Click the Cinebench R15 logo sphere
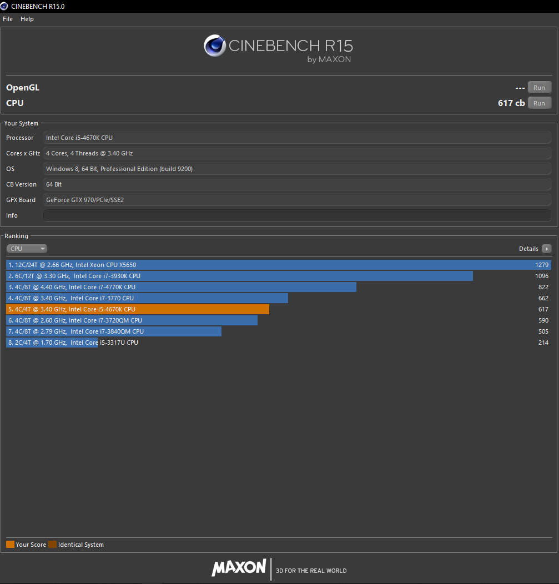 tap(215, 46)
